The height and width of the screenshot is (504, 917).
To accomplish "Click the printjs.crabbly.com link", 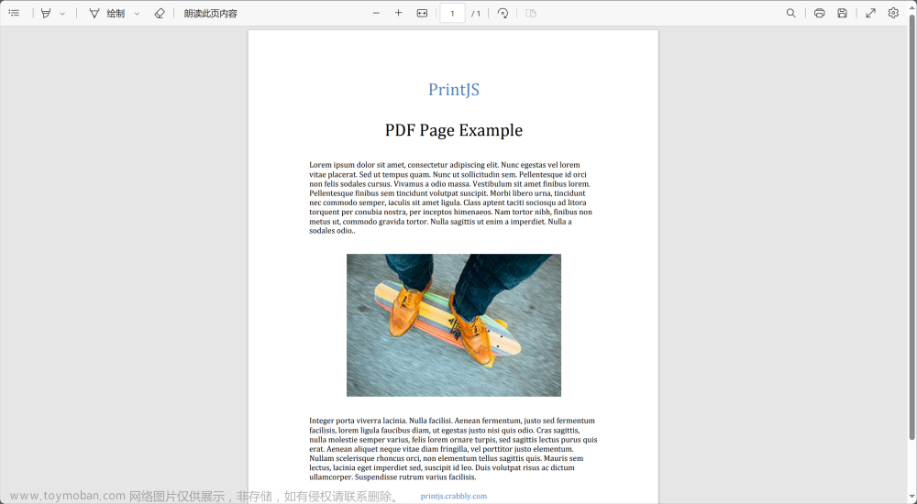I will point(454,496).
